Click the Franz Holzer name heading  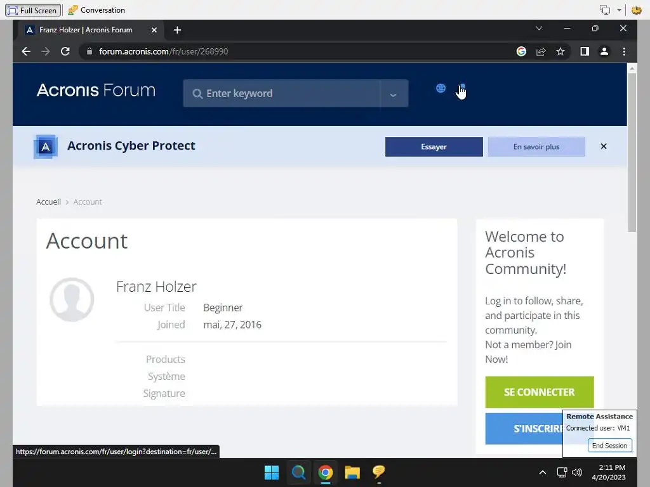point(156,287)
